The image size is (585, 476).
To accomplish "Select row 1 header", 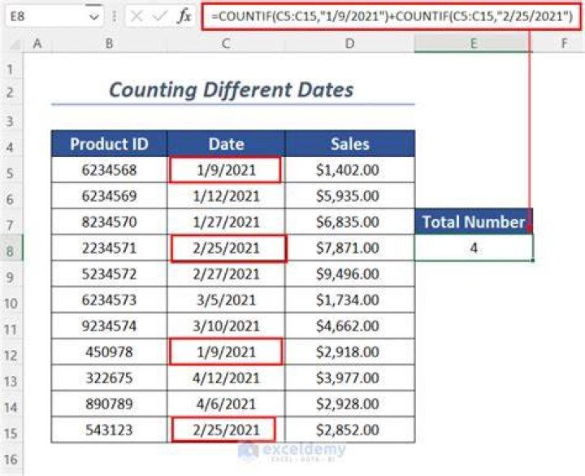I will [11, 69].
